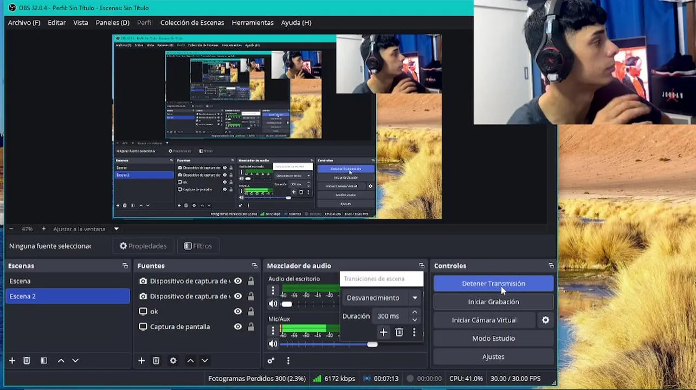Start recording with Iniciar Grabación
The width and height of the screenshot is (696, 390).
coord(493,302)
